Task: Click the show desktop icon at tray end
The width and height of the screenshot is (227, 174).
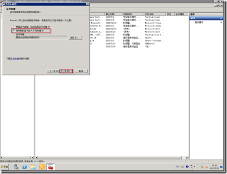Action: click(x=221, y=167)
